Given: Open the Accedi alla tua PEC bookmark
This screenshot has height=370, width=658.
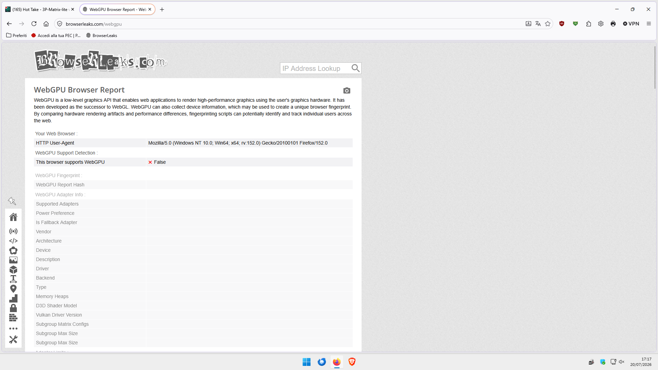Looking at the screenshot, I should [56, 36].
